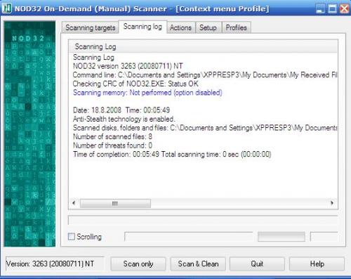Screen dimensions: 351x279
Task: Minimize the NOD32 scanner window
Action: click(x=320, y=9)
